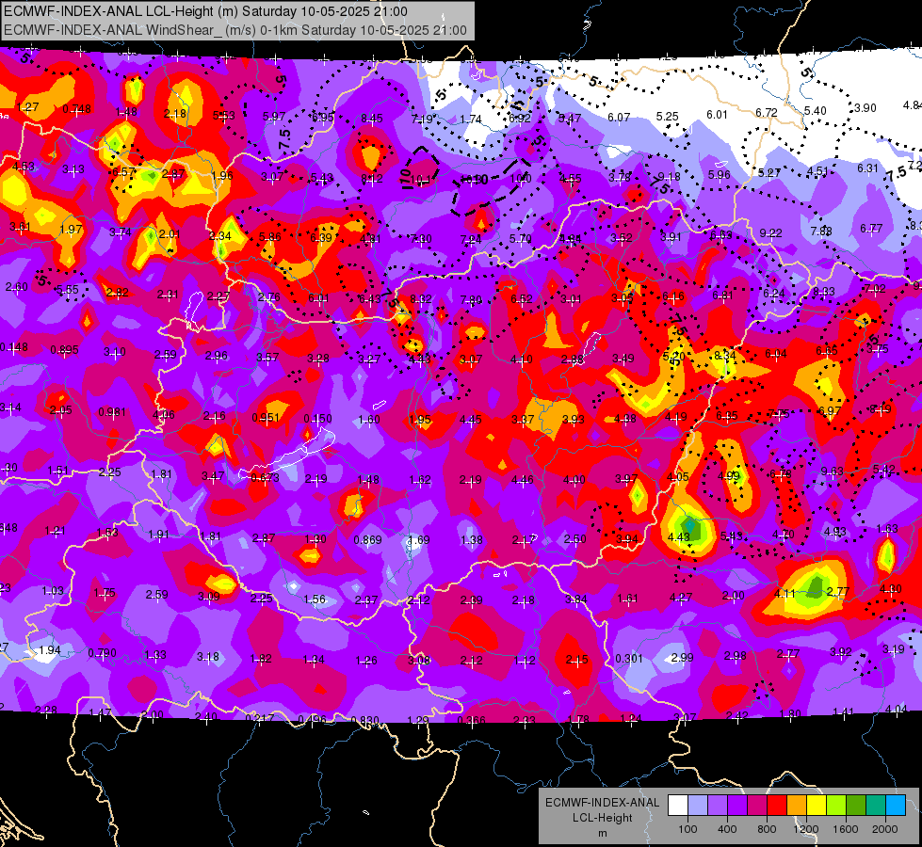Screen dimensions: 922x847
Task: Click the grid value '0.790'
Action: (102, 653)
